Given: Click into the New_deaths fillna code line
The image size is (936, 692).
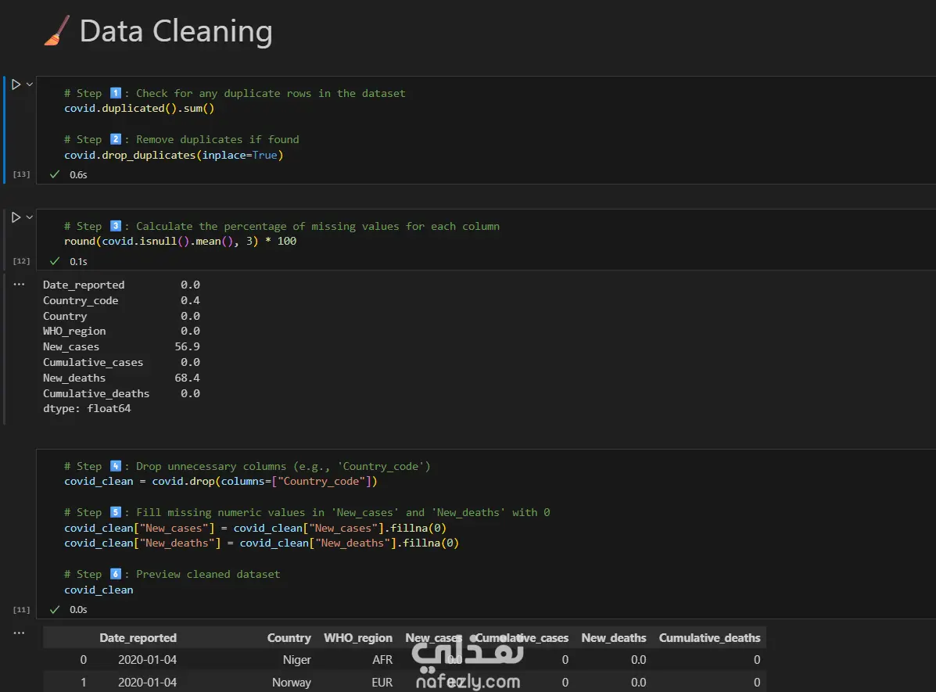Looking at the screenshot, I should pyautogui.click(x=261, y=543).
